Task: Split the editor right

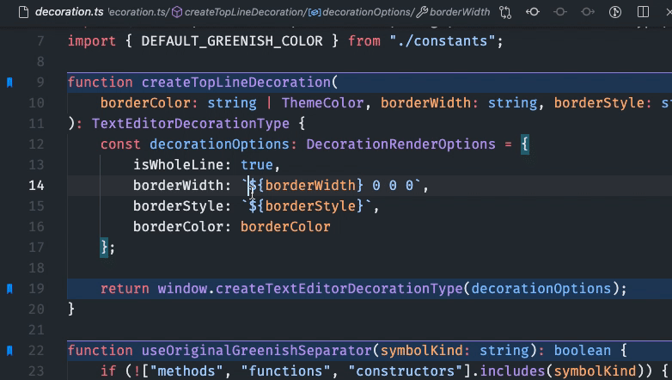Action: click(x=643, y=12)
